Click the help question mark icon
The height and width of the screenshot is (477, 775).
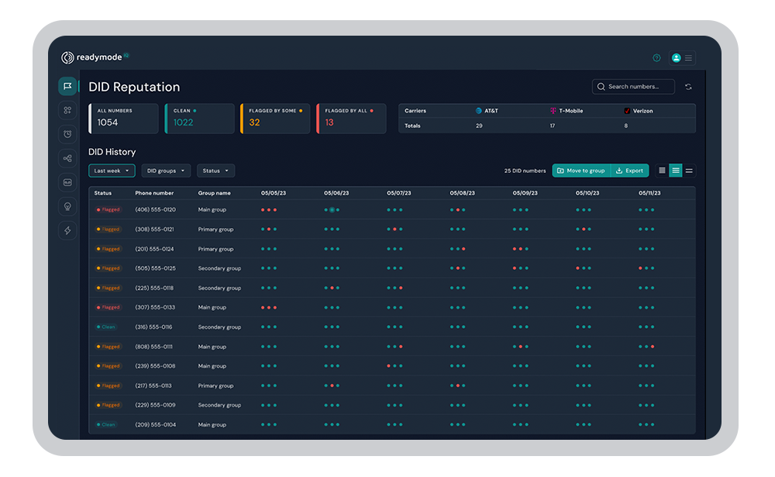(x=656, y=58)
